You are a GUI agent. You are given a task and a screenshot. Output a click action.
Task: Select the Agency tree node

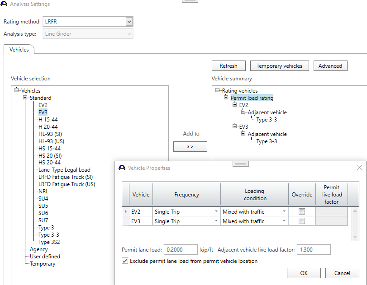pyautogui.click(x=39, y=249)
